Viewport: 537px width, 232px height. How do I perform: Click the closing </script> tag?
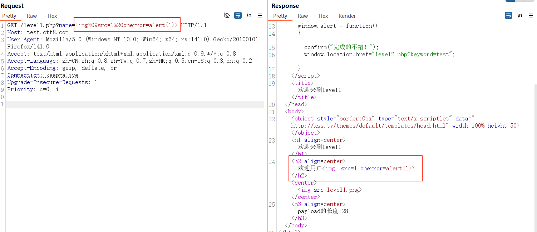click(x=306, y=76)
